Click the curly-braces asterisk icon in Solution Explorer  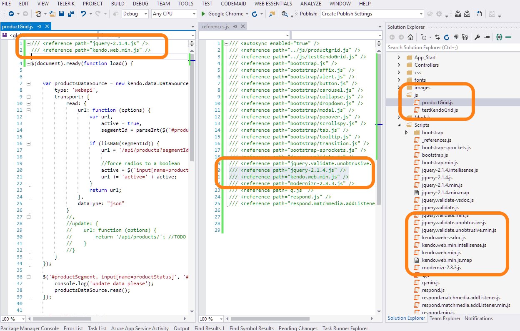[499, 37]
